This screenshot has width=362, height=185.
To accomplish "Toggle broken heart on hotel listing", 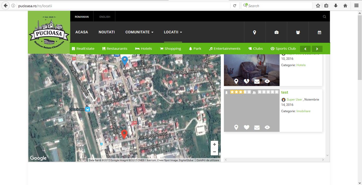I will tap(246, 82).
